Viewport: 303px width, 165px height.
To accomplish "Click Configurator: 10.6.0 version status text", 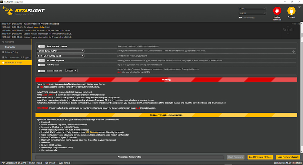I will [287, 163].
